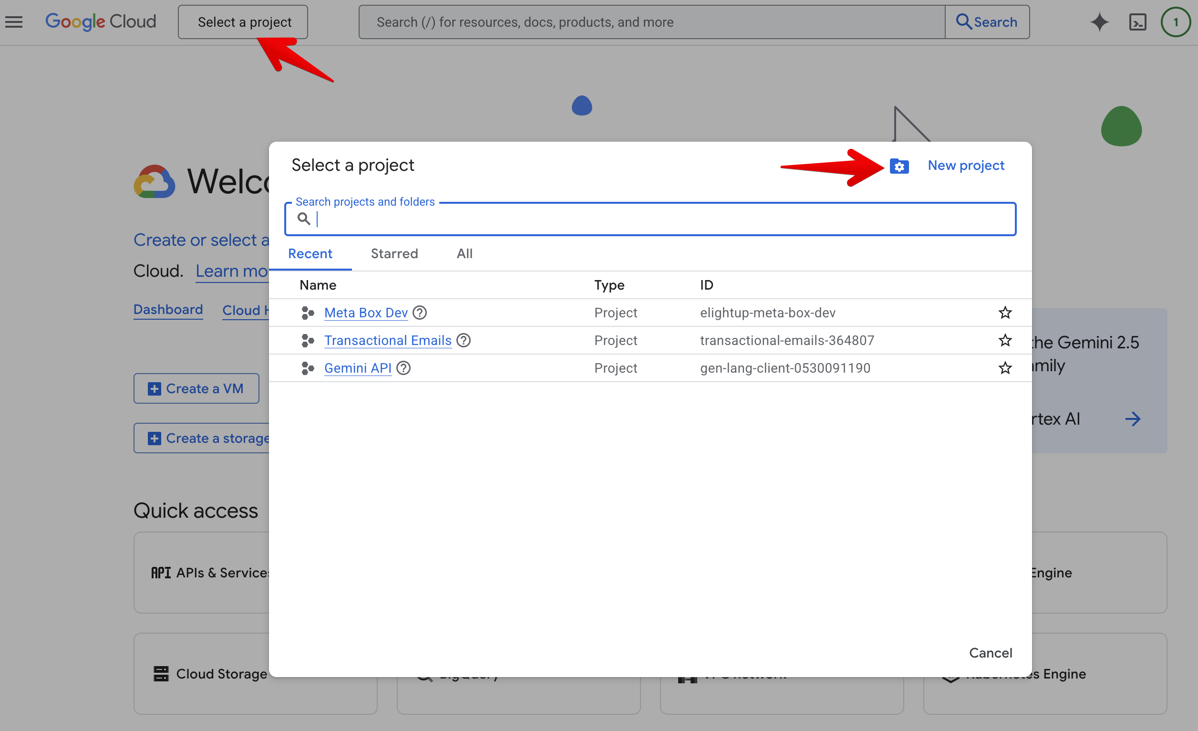The image size is (1198, 731).
Task: Click the New project link
Action: 966,166
